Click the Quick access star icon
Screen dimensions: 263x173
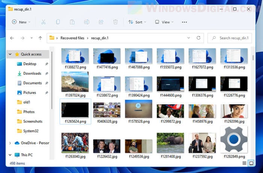(x=17, y=54)
